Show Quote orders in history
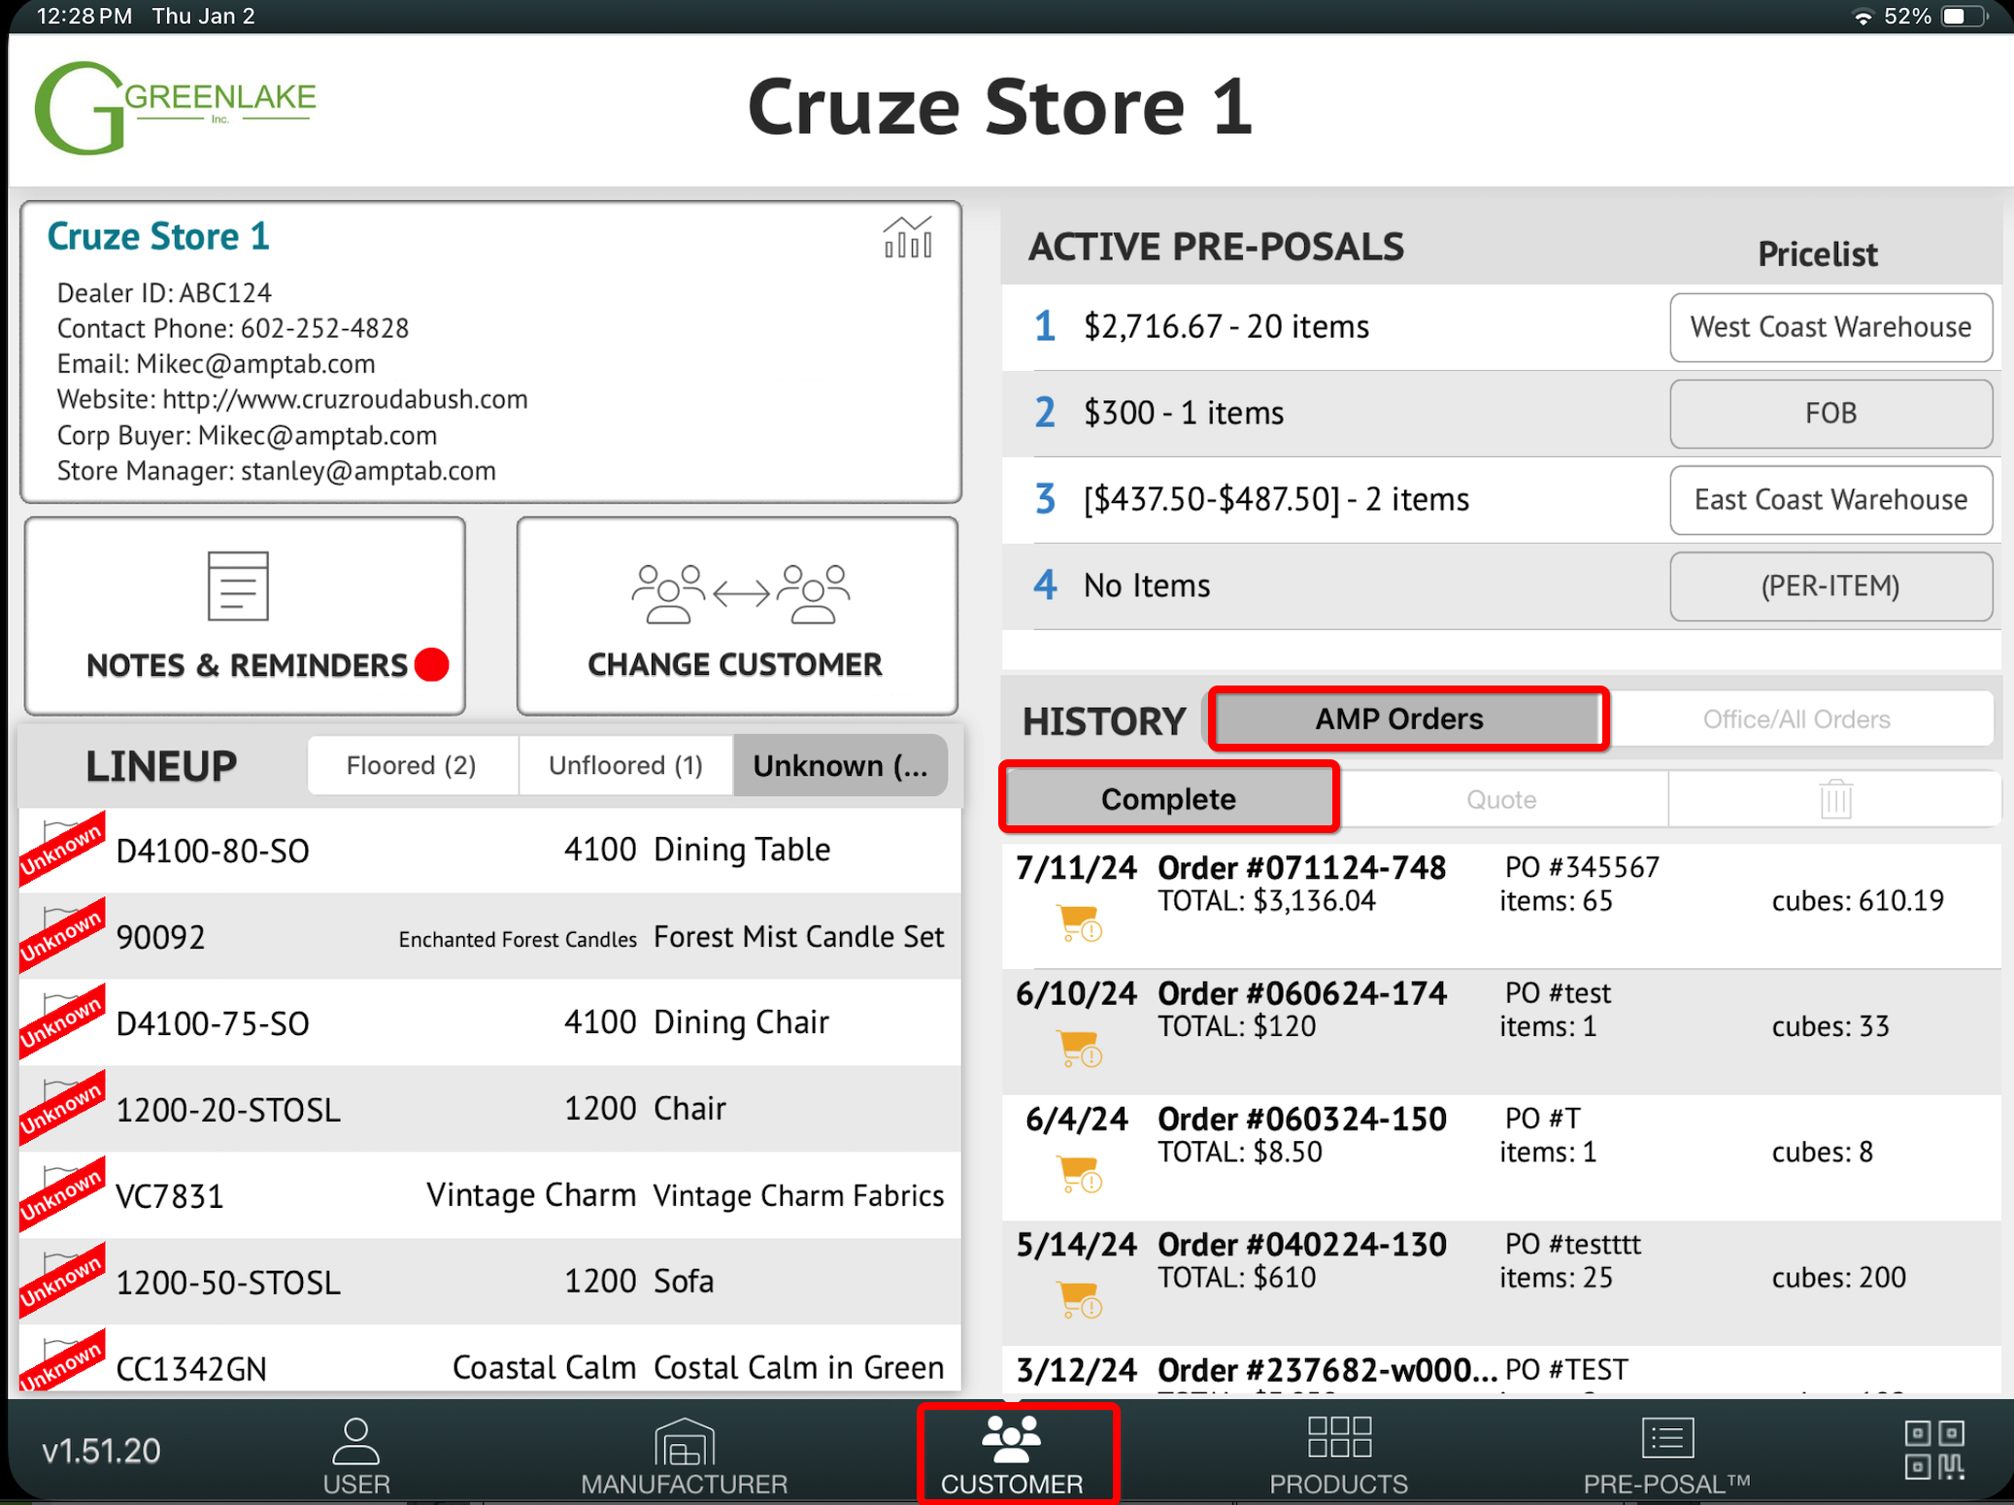This screenshot has height=1505, width=2014. tap(1500, 800)
